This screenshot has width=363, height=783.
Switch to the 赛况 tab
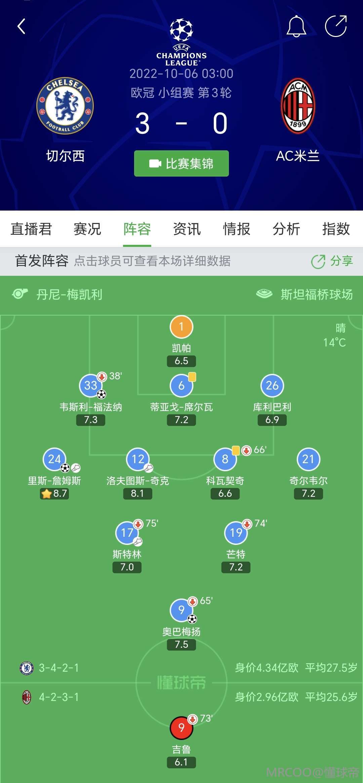[87, 229]
